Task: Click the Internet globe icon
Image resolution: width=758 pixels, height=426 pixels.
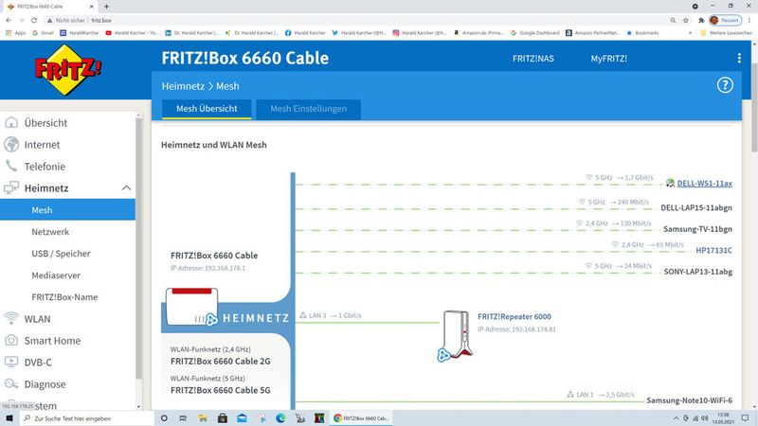Action: tap(11, 145)
